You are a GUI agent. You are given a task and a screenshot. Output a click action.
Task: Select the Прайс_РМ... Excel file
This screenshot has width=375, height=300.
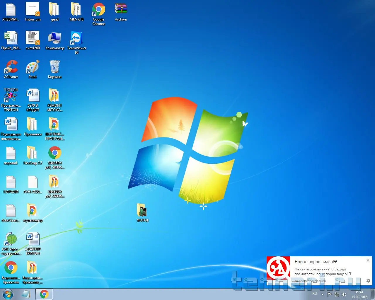(x=11, y=41)
